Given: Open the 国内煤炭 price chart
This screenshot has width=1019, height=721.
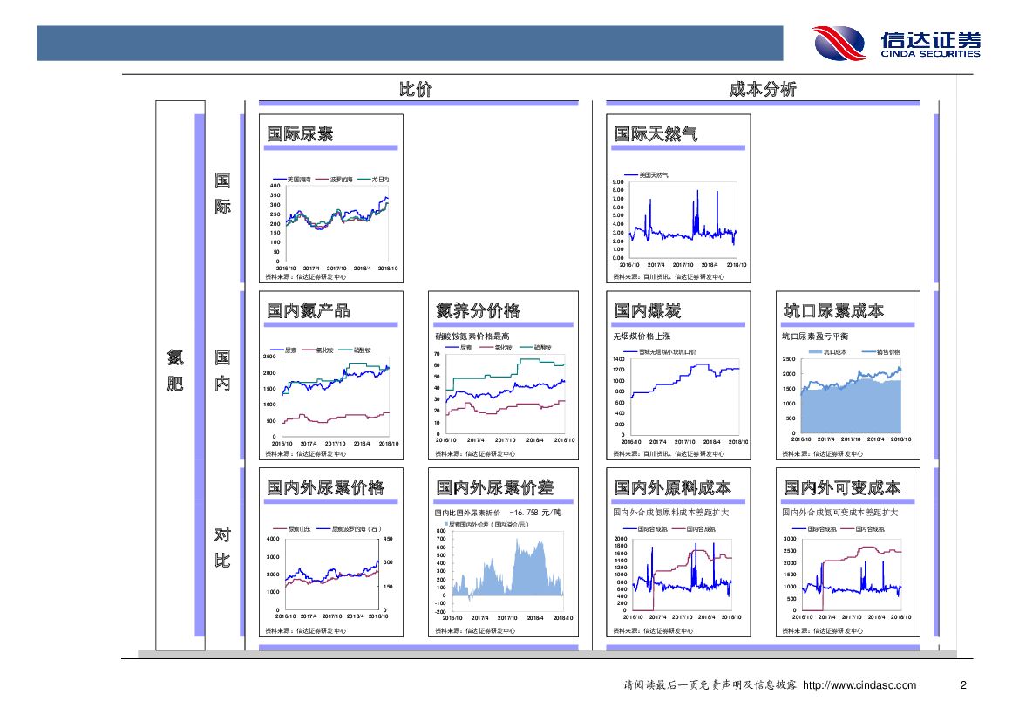Looking at the screenshot, I should click(680, 397).
